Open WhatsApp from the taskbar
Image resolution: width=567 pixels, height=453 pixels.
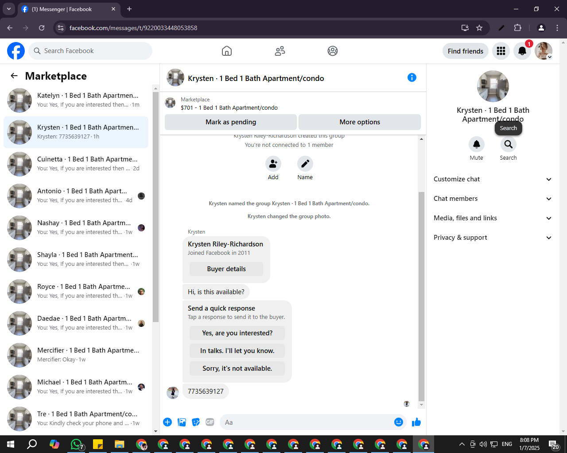point(76,444)
